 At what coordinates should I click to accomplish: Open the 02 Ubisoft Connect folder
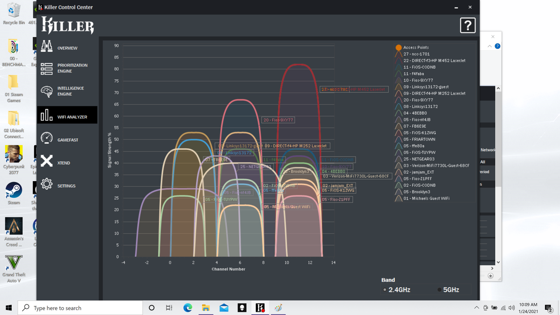[x=14, y=124]
